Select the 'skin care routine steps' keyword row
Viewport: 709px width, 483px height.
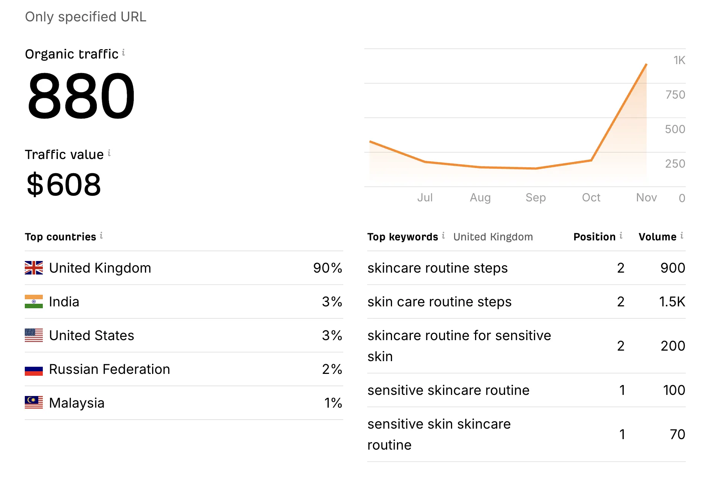coord(439,301)
